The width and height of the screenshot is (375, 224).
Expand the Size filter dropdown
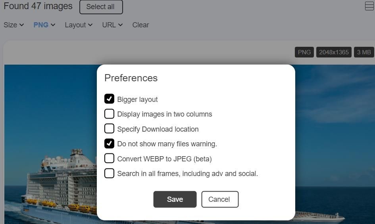tap(13, 25)
